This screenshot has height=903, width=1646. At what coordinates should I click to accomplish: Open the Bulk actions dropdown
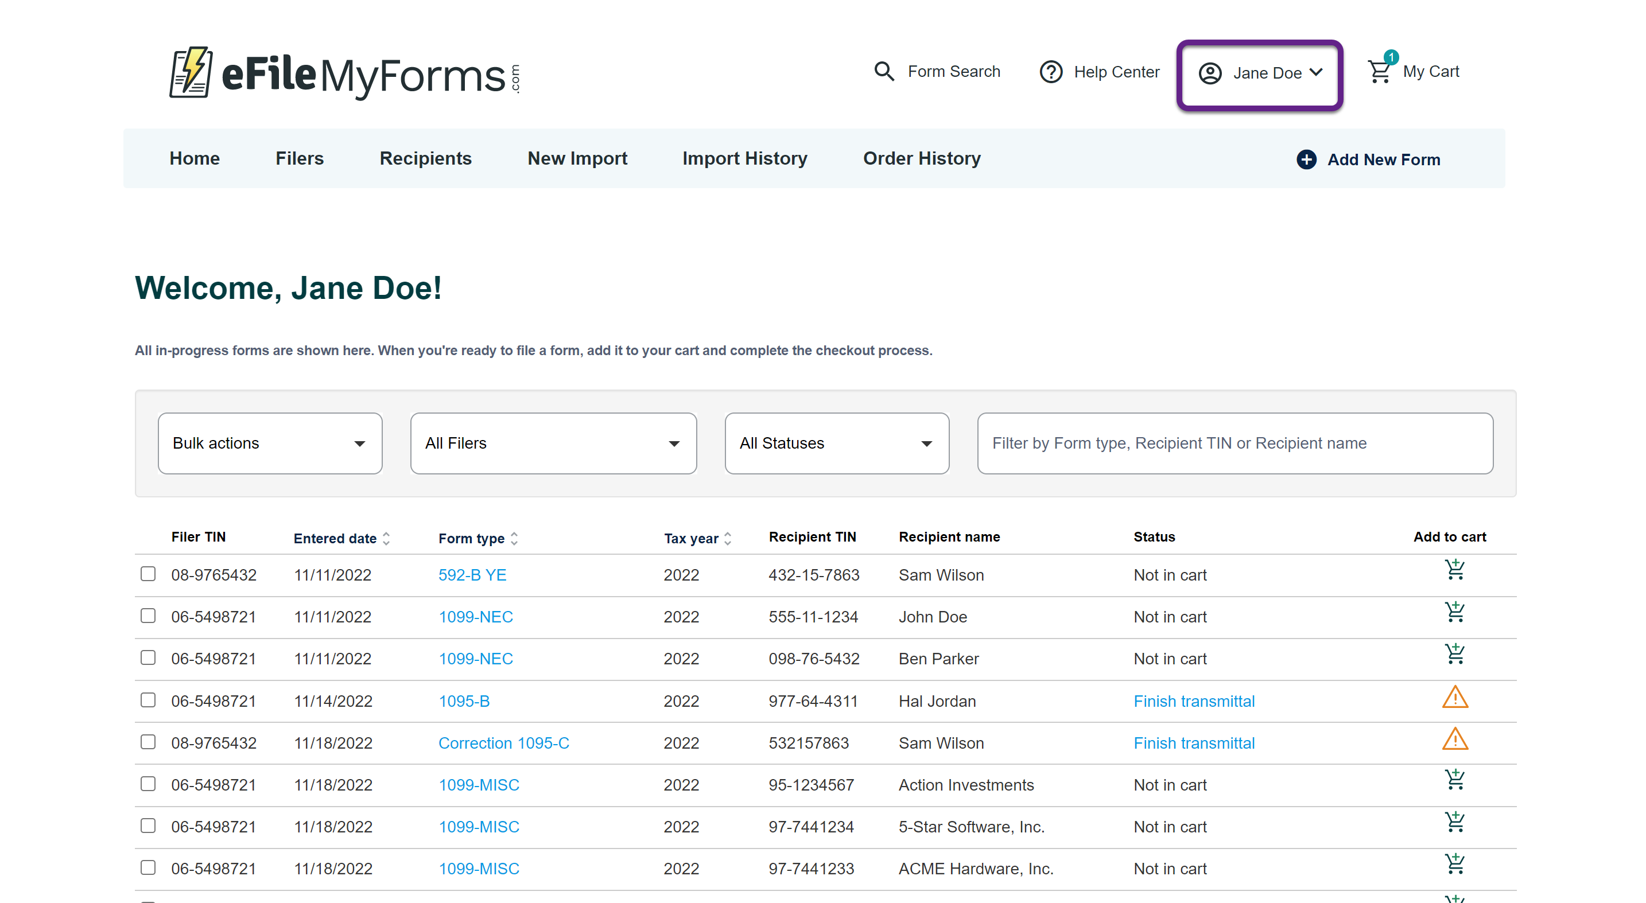pos(270,443)
